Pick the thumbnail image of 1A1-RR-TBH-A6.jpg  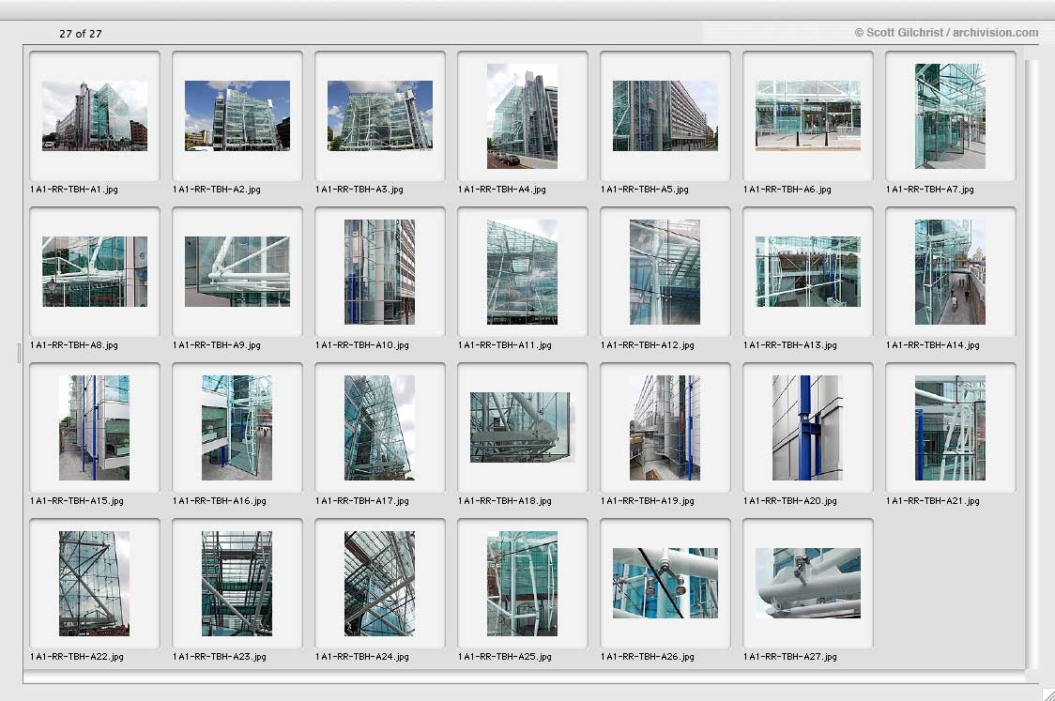click(808, 115)
